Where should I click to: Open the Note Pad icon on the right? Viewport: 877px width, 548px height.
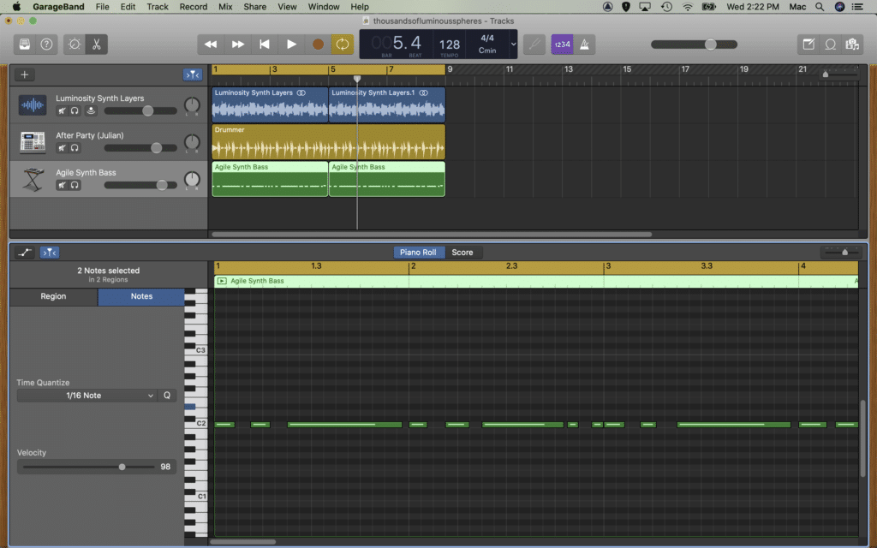808,44
